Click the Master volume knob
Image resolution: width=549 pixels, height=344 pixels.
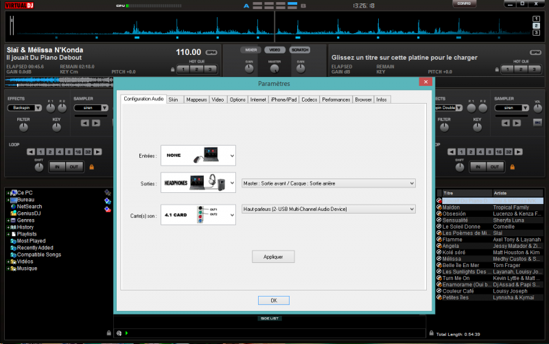274,68
